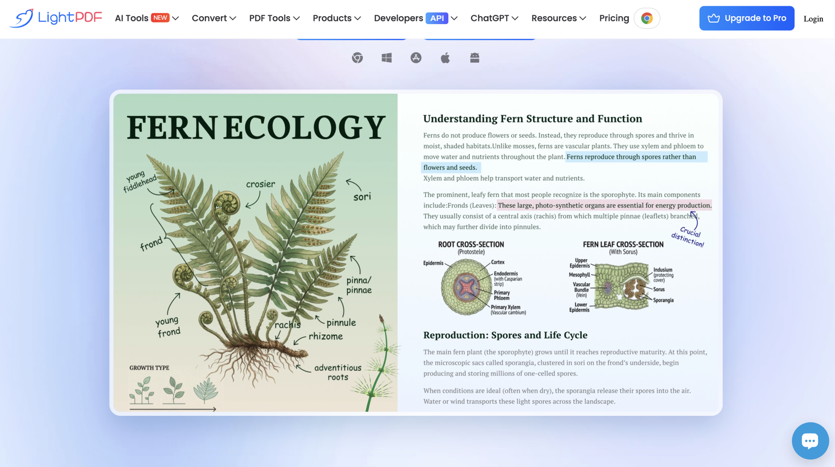Click the Root Cross-Section diagram

(x=474, y=279)
